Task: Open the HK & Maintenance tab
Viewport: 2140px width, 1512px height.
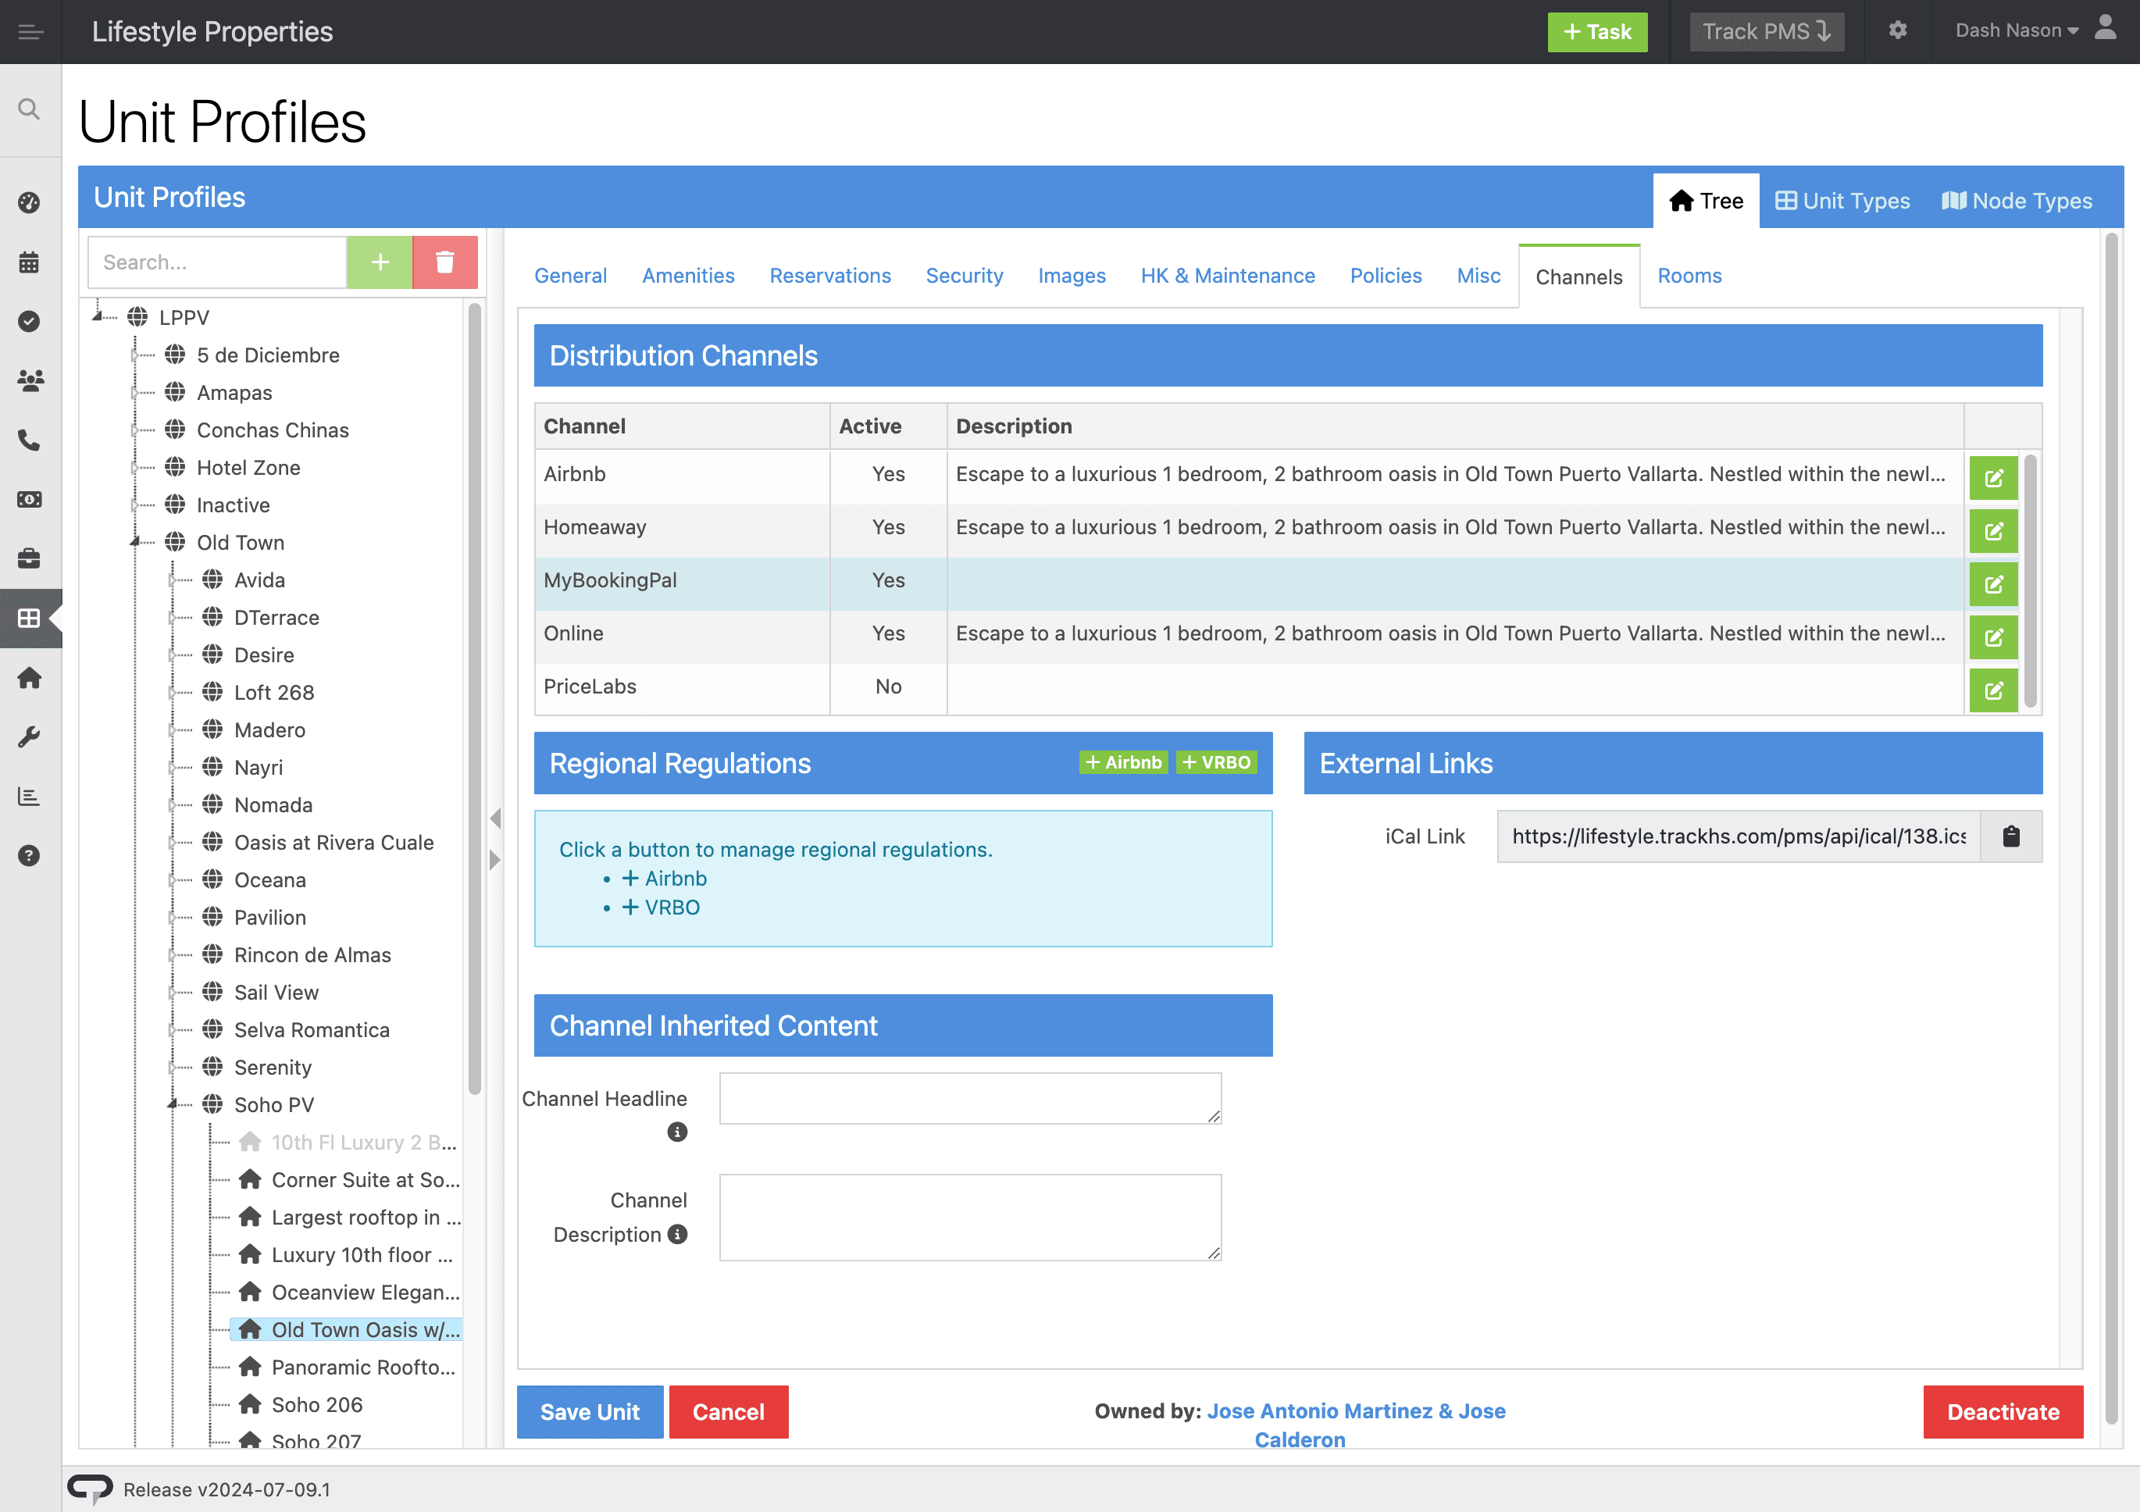Action: 1229,276
